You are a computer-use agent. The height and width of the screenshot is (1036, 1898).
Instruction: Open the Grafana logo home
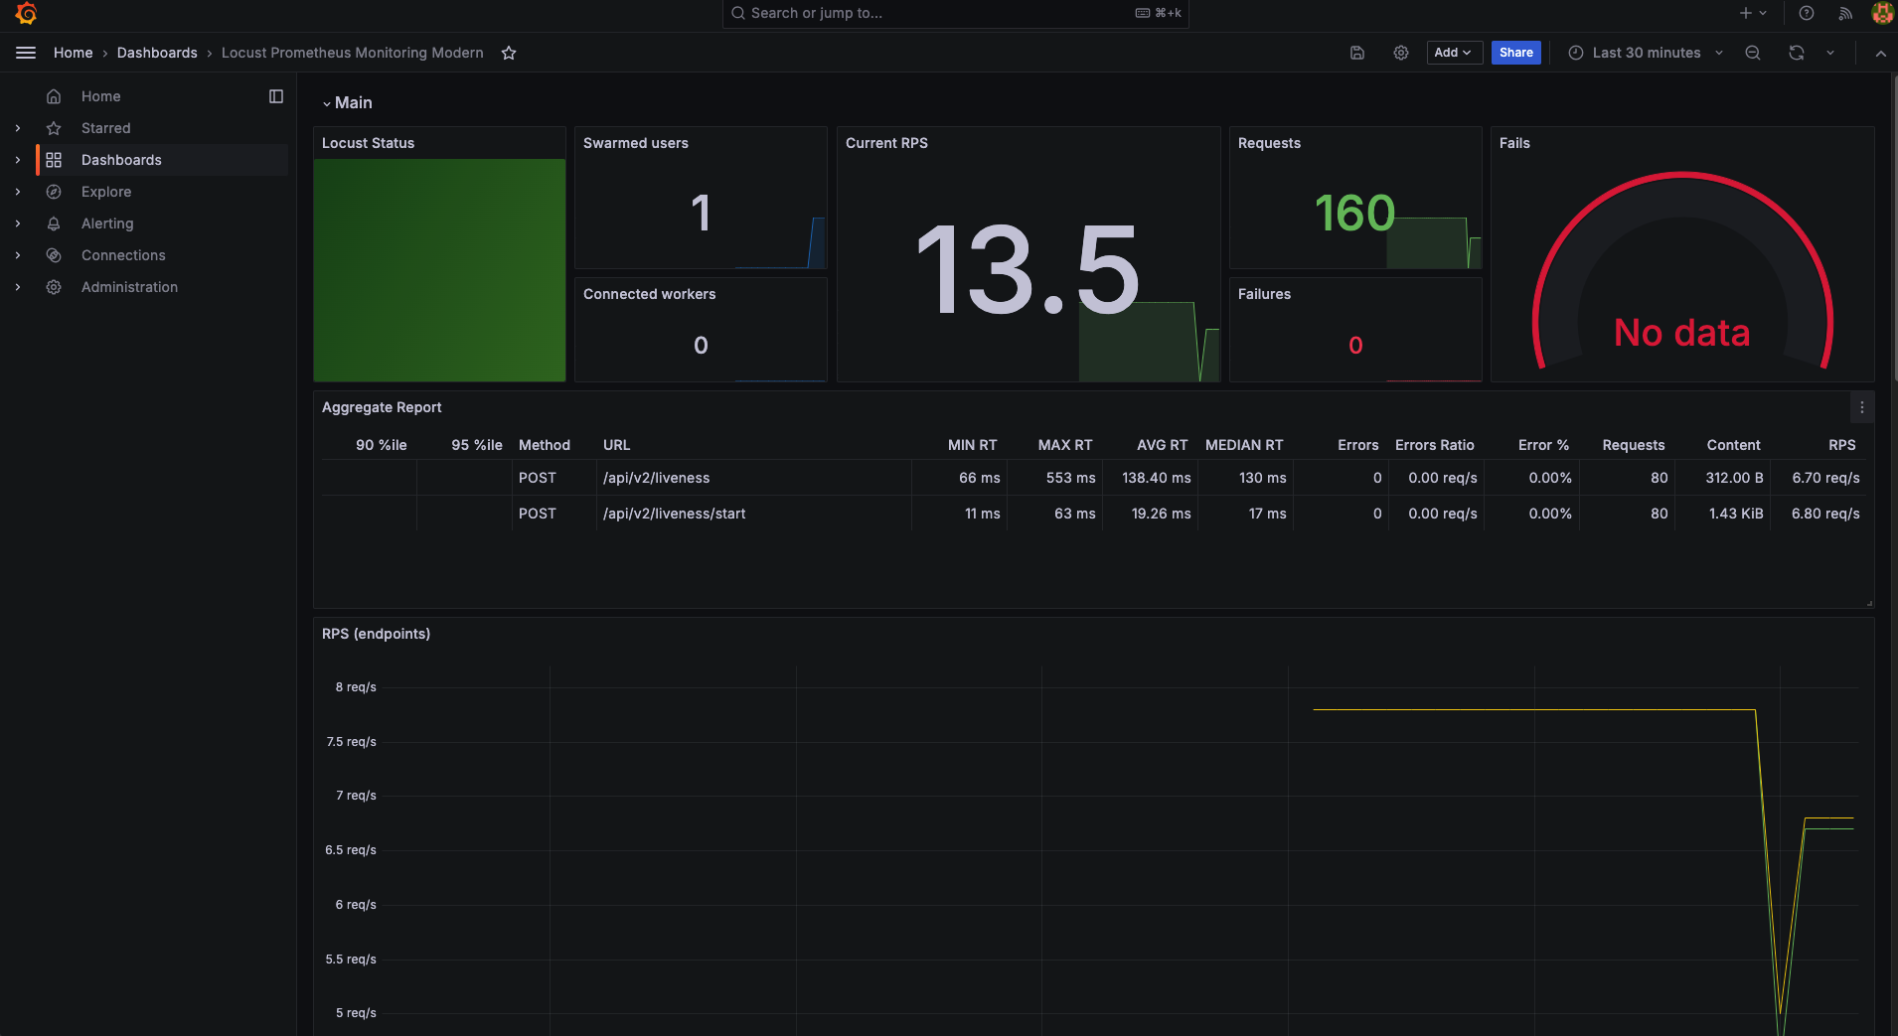pyautogui.click(x=26, y=14)
